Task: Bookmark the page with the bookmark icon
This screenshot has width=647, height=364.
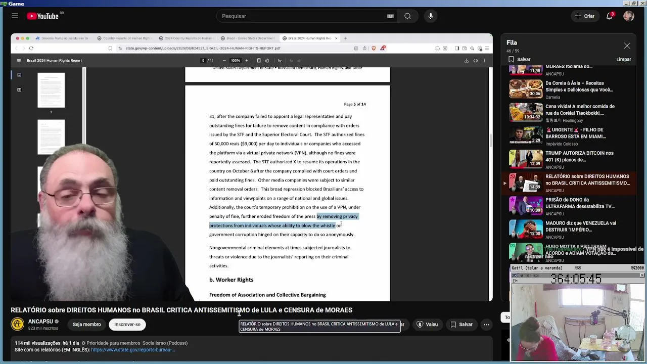Action: [110, 48]
